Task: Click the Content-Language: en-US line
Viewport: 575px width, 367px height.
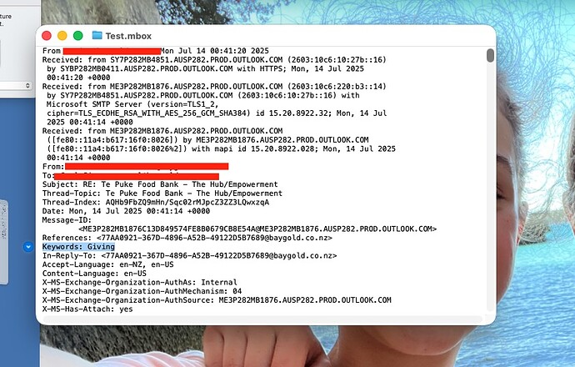Action: [x=94, y=274]
